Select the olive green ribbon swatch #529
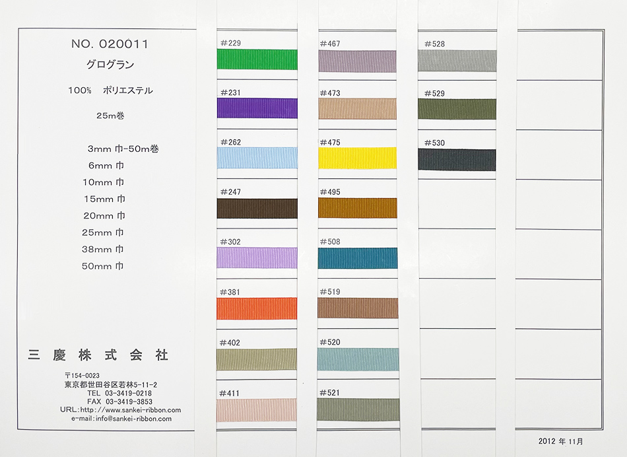The height and width of the screenshot is (457, 627). (x=457, y=109)
